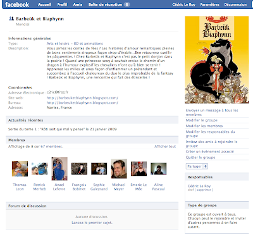Image resolution: width=253 pixels, height=234 pixels.
Task: Open Anael Lefevre's profile photo
Action: click(x=59, y=169)
